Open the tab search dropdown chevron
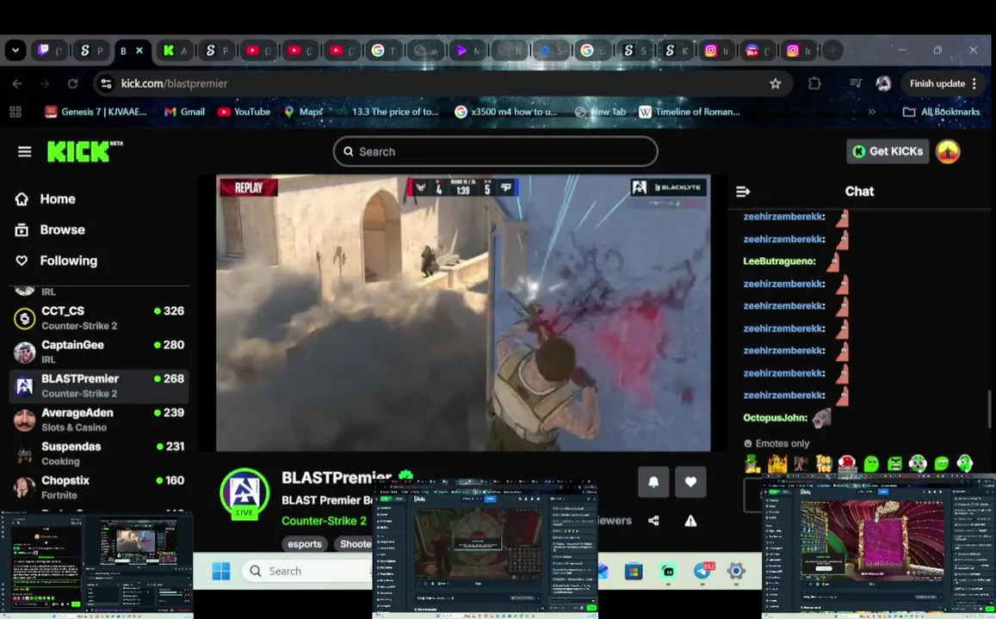This screenshot has height=619, width=996. [x=15, y=50]
